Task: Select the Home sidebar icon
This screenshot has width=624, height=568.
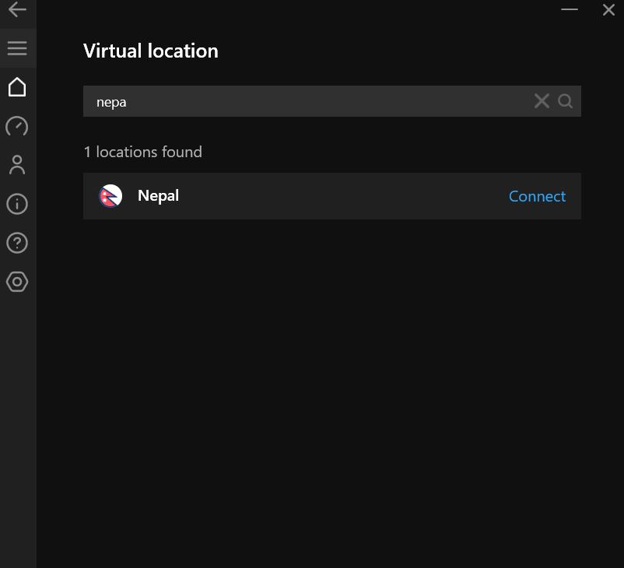Action: pyautogui.click(x=17, y=87)
